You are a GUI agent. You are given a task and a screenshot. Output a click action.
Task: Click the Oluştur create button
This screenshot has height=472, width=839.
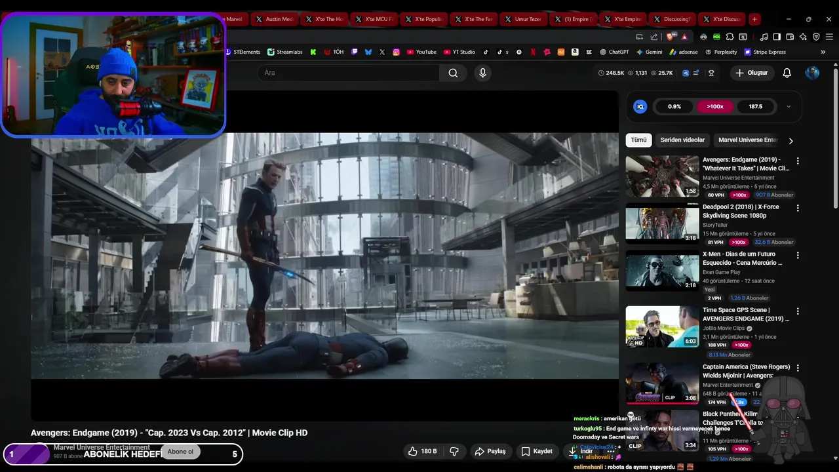pos(751,73)
